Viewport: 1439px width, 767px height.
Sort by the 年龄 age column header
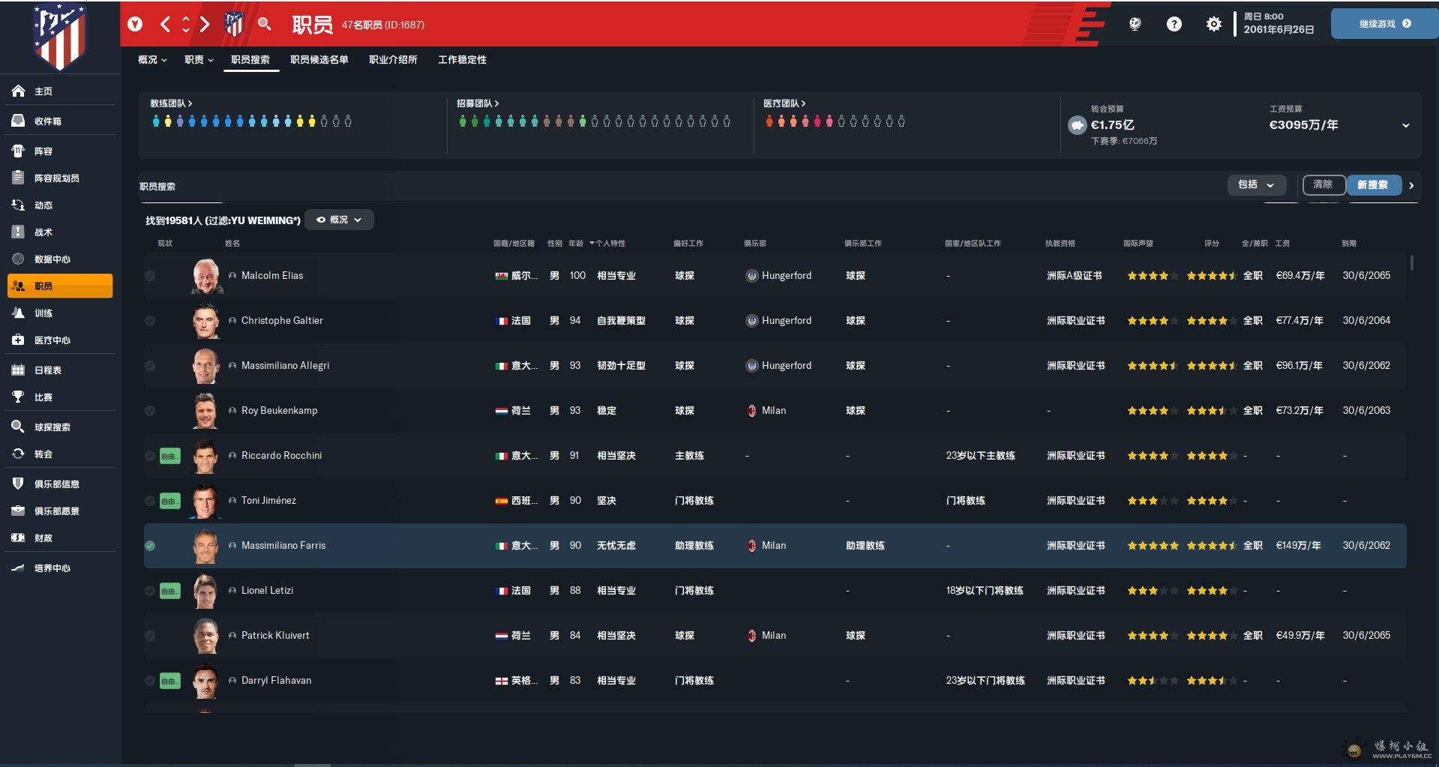[576, 244]
